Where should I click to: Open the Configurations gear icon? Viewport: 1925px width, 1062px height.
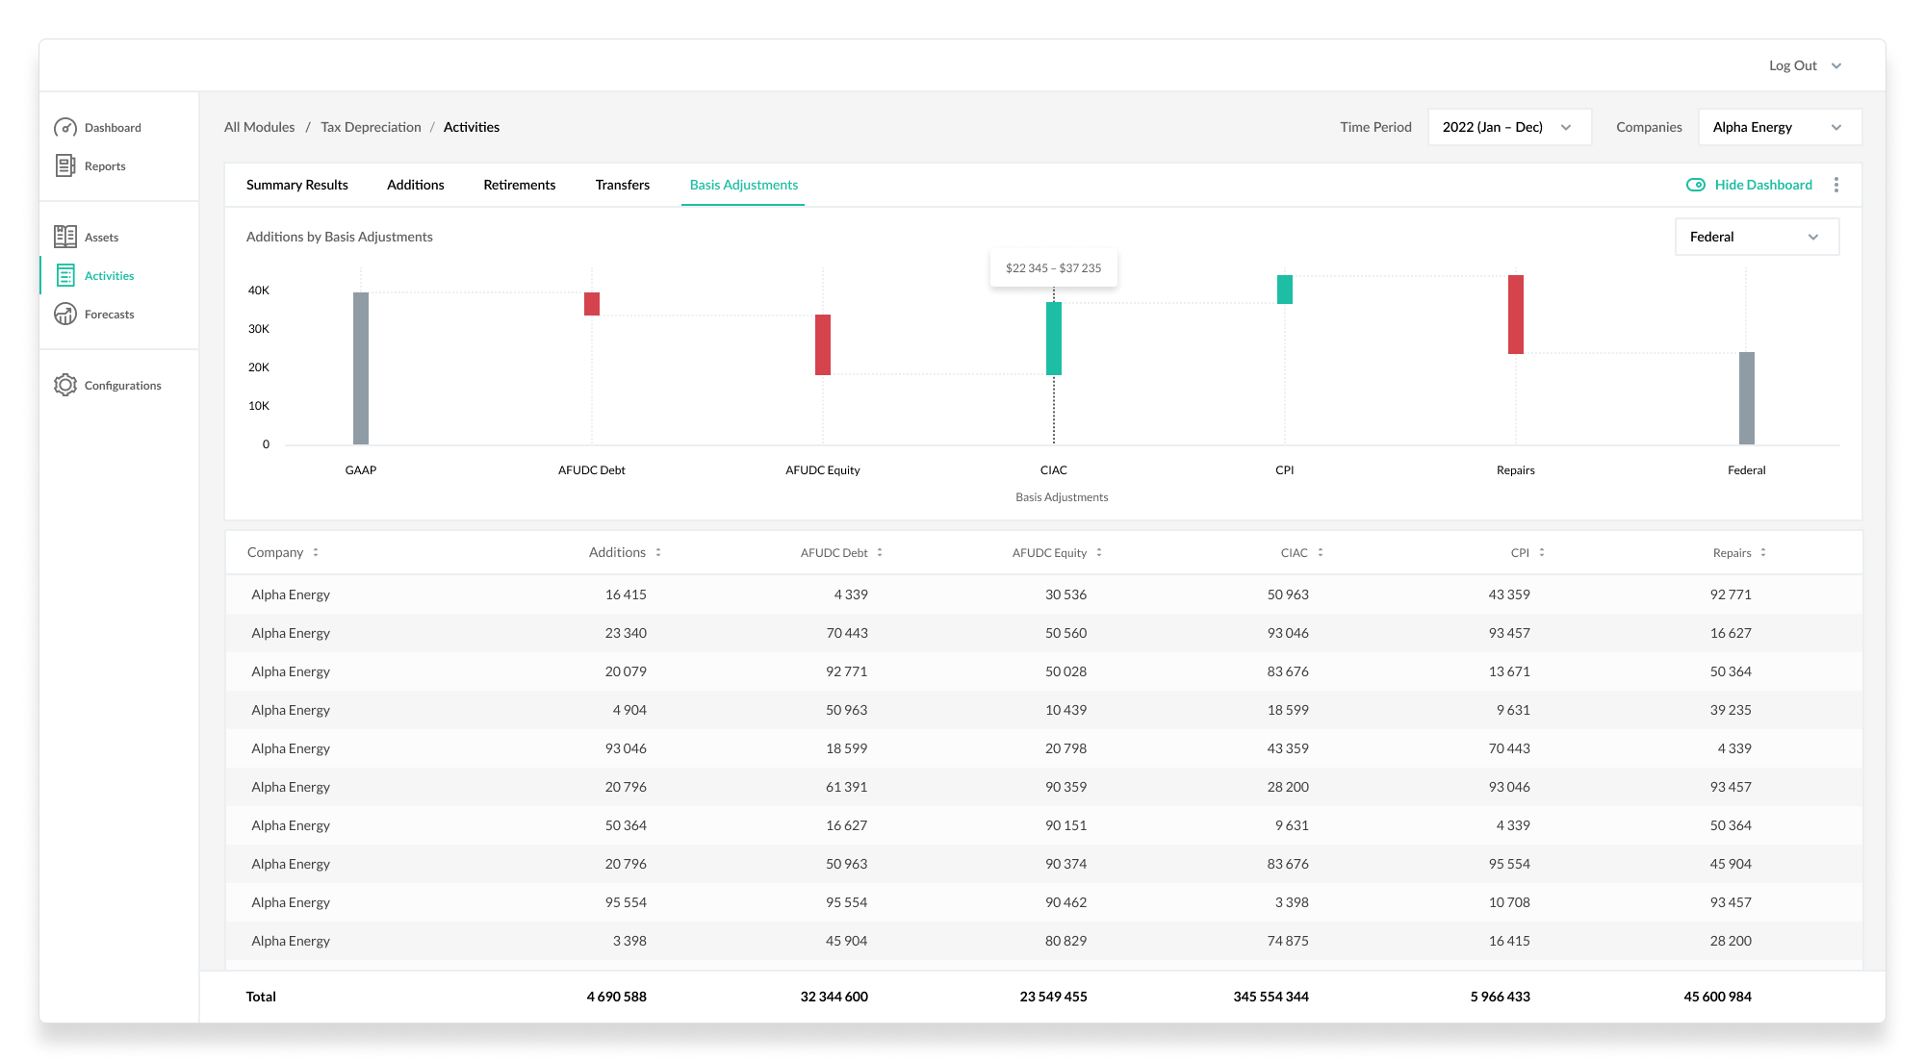[x=65, y=385]
